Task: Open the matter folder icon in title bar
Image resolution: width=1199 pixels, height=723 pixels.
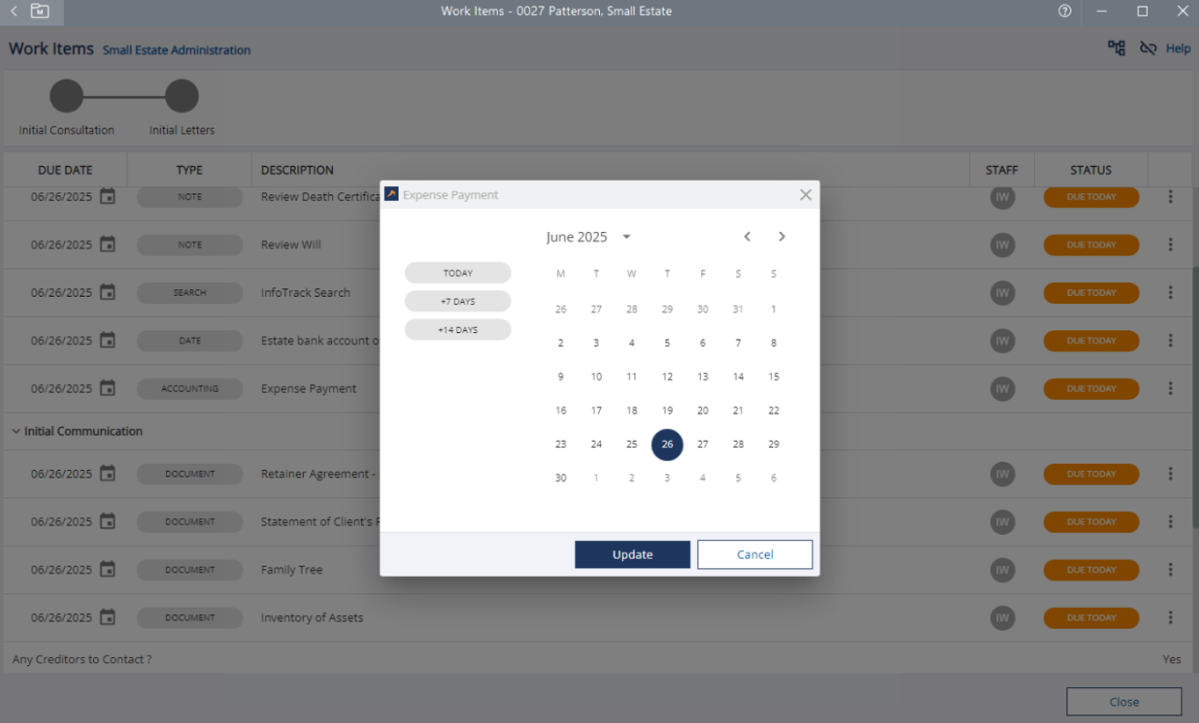Action: click(40, 11)
